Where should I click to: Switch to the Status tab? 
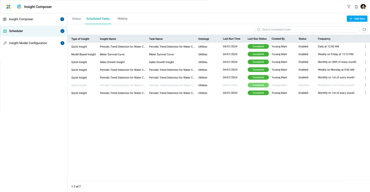pos(76,19)
